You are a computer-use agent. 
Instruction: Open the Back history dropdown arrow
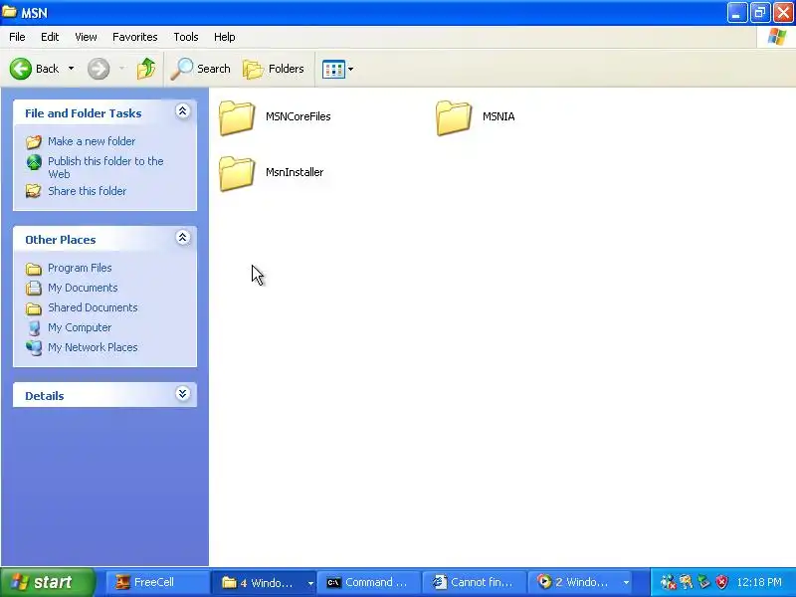point(71,69)
